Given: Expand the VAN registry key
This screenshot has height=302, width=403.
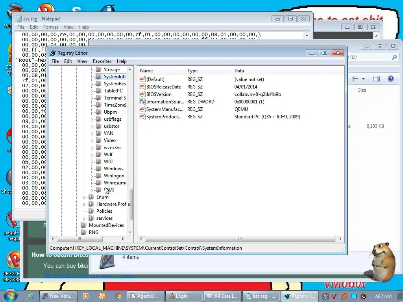Looking at the screenshot, I should pyautogui.click(x=92, y=134).
